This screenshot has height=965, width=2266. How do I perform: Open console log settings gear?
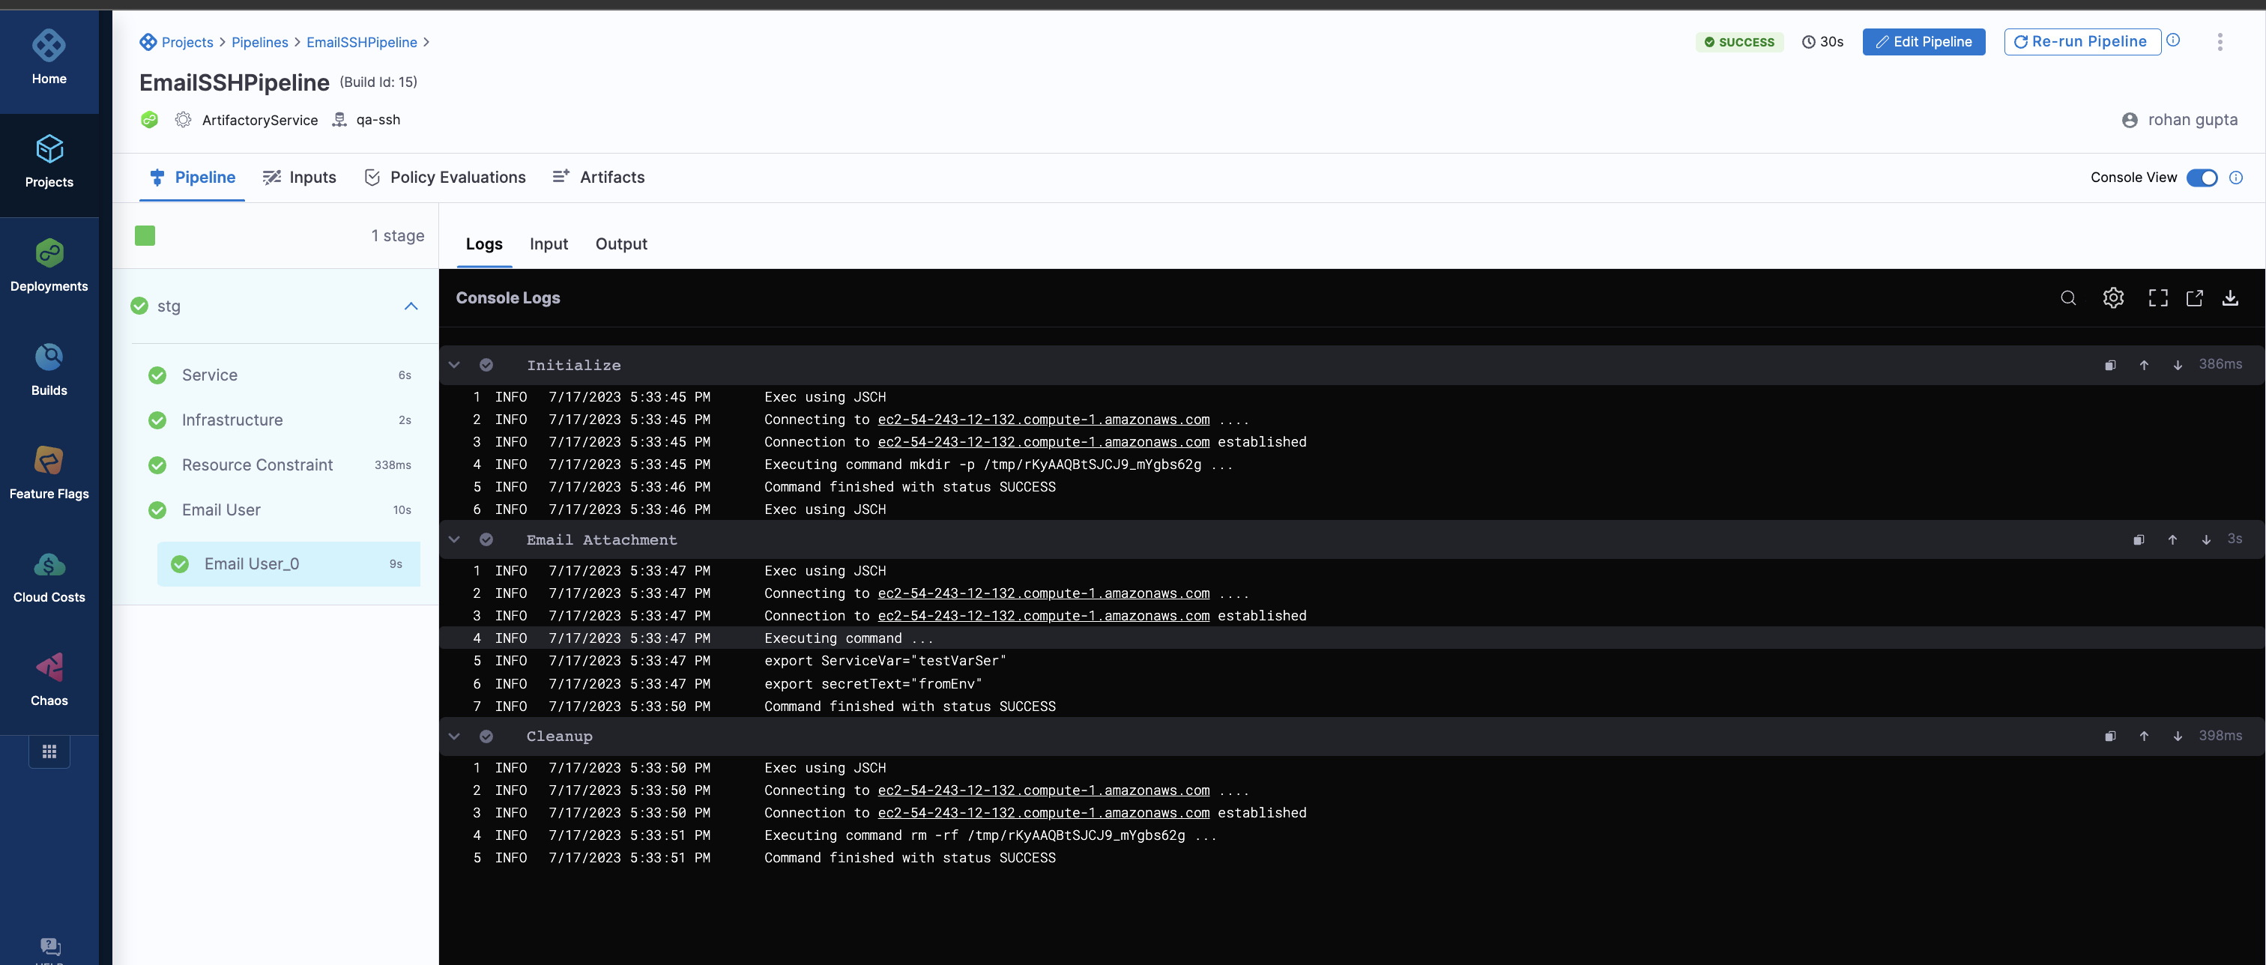point(2113,298)
